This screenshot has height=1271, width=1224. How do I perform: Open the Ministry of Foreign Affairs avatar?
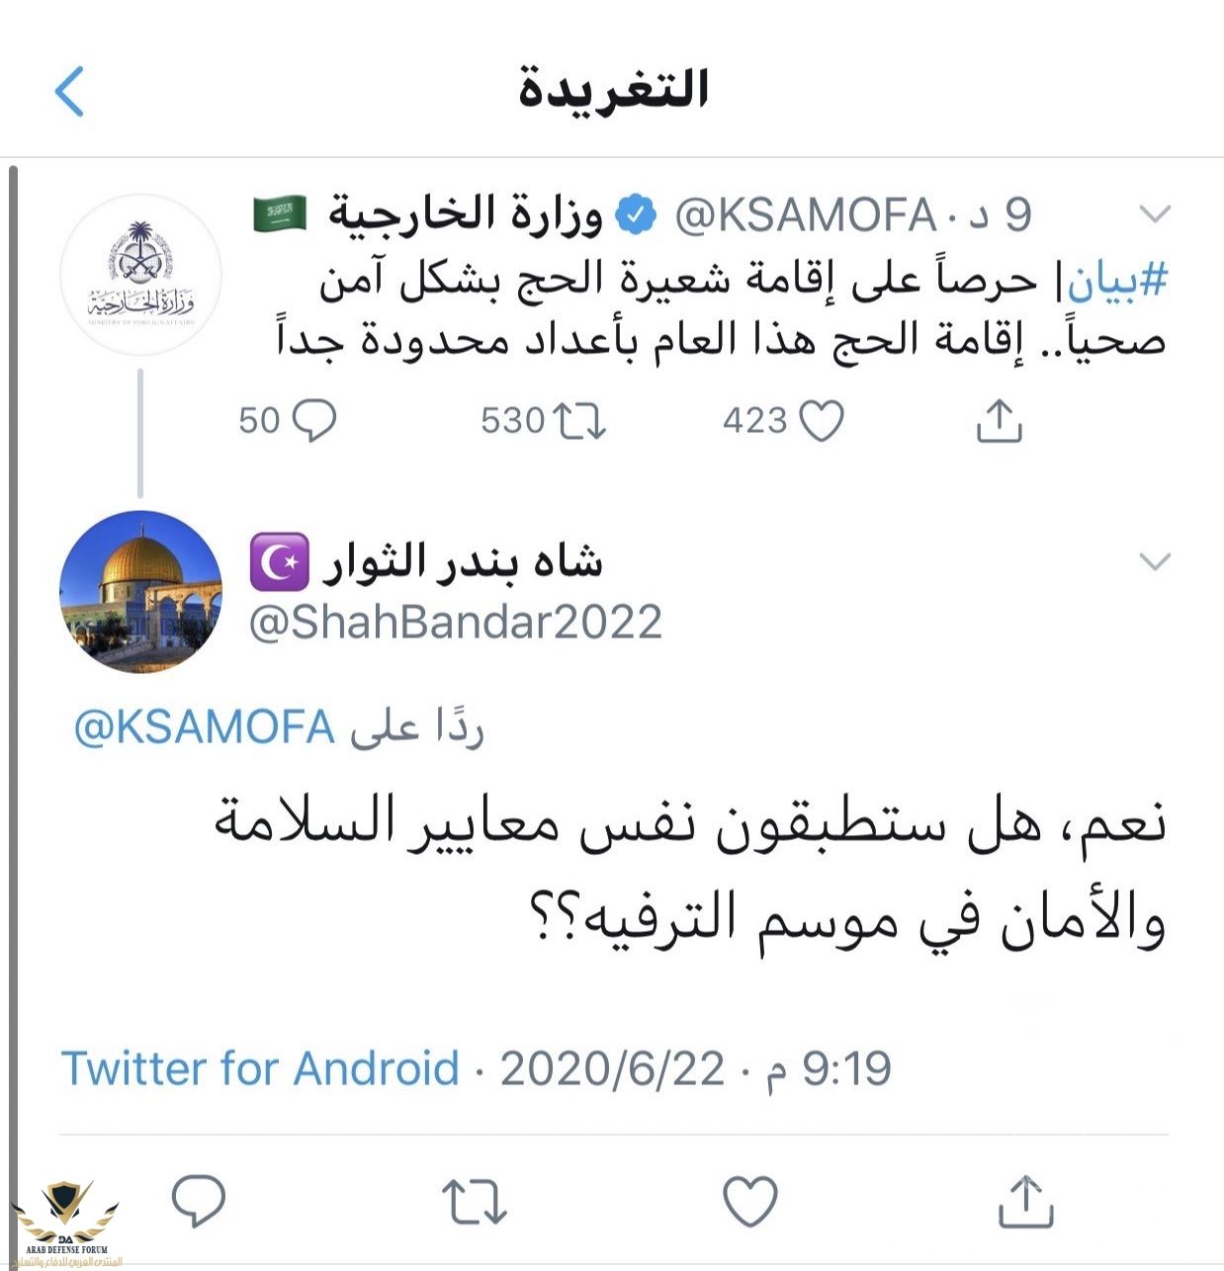pos(140,276)
